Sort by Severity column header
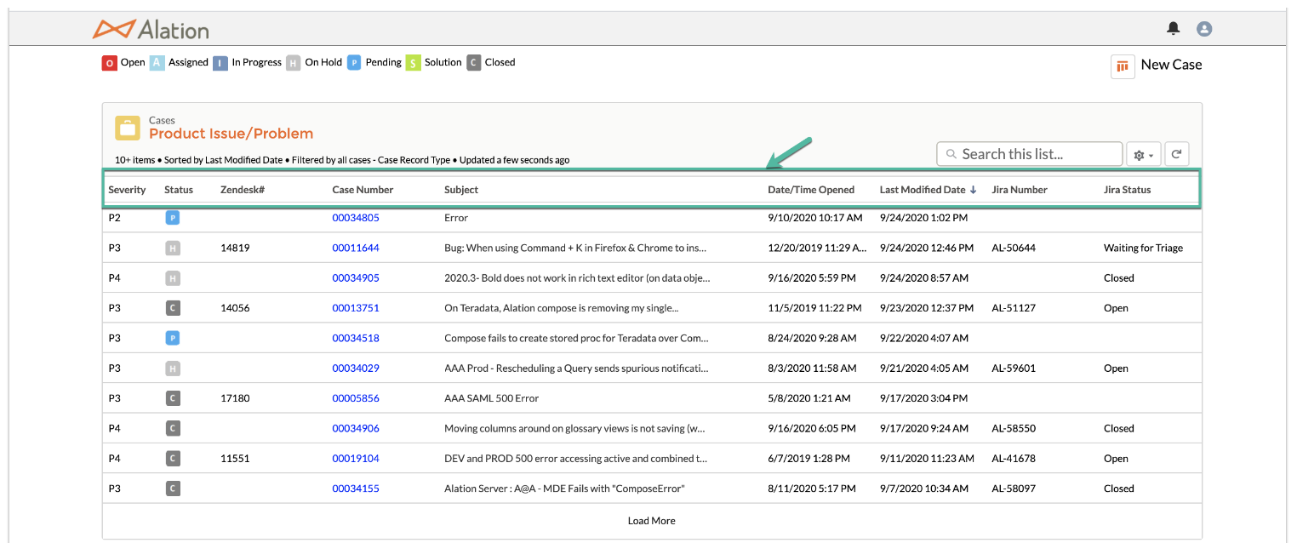1297x560 pixels. coord(128,190)
